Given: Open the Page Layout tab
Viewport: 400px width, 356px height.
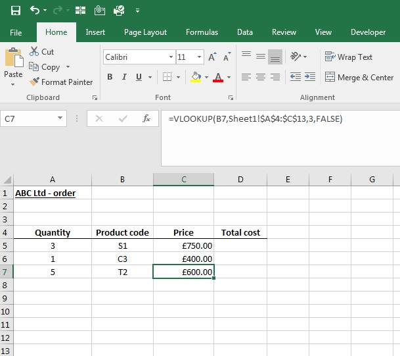Looking at the screenshot, I should coord(145,32).
